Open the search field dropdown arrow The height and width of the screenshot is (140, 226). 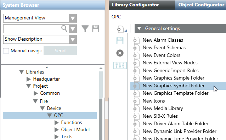pyautogui.click(x=73, y=29)
